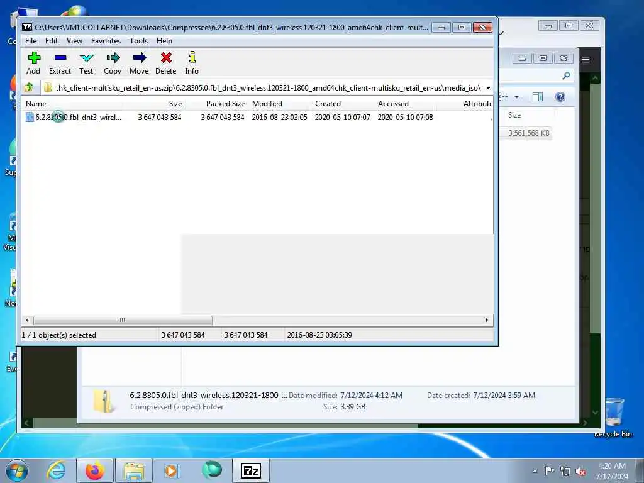Click Date created 7/12/2024 3:59 AM value
Viewport: 644px width, 483px height.
(x=504, y=396)
